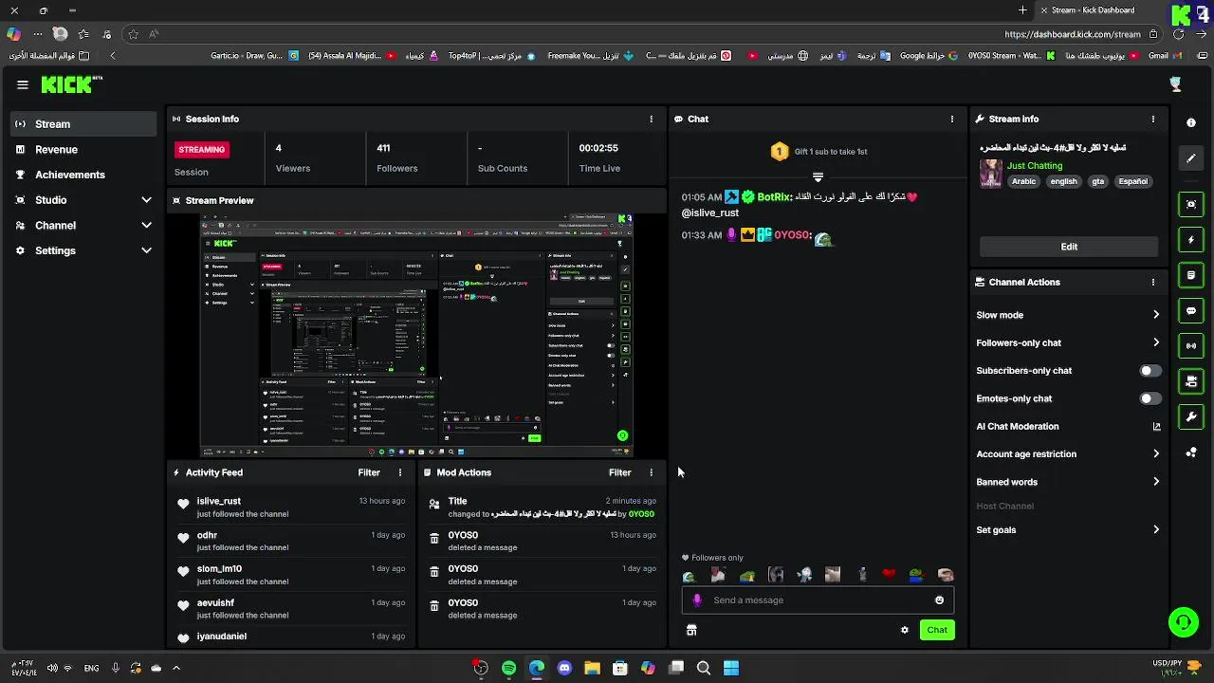Open the Mod Actions Filter
Viewport: 1214px width, 683px height.
coord(619,472)
